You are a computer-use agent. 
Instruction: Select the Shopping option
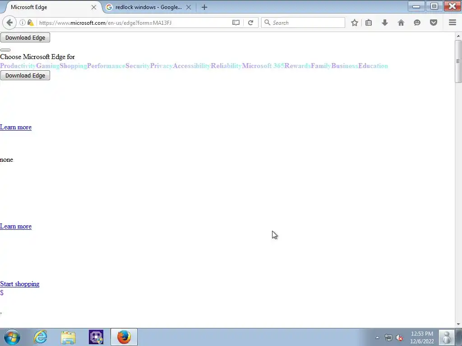73,66
